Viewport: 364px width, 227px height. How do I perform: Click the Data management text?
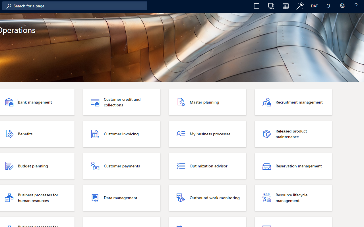[x=121, y=198]
